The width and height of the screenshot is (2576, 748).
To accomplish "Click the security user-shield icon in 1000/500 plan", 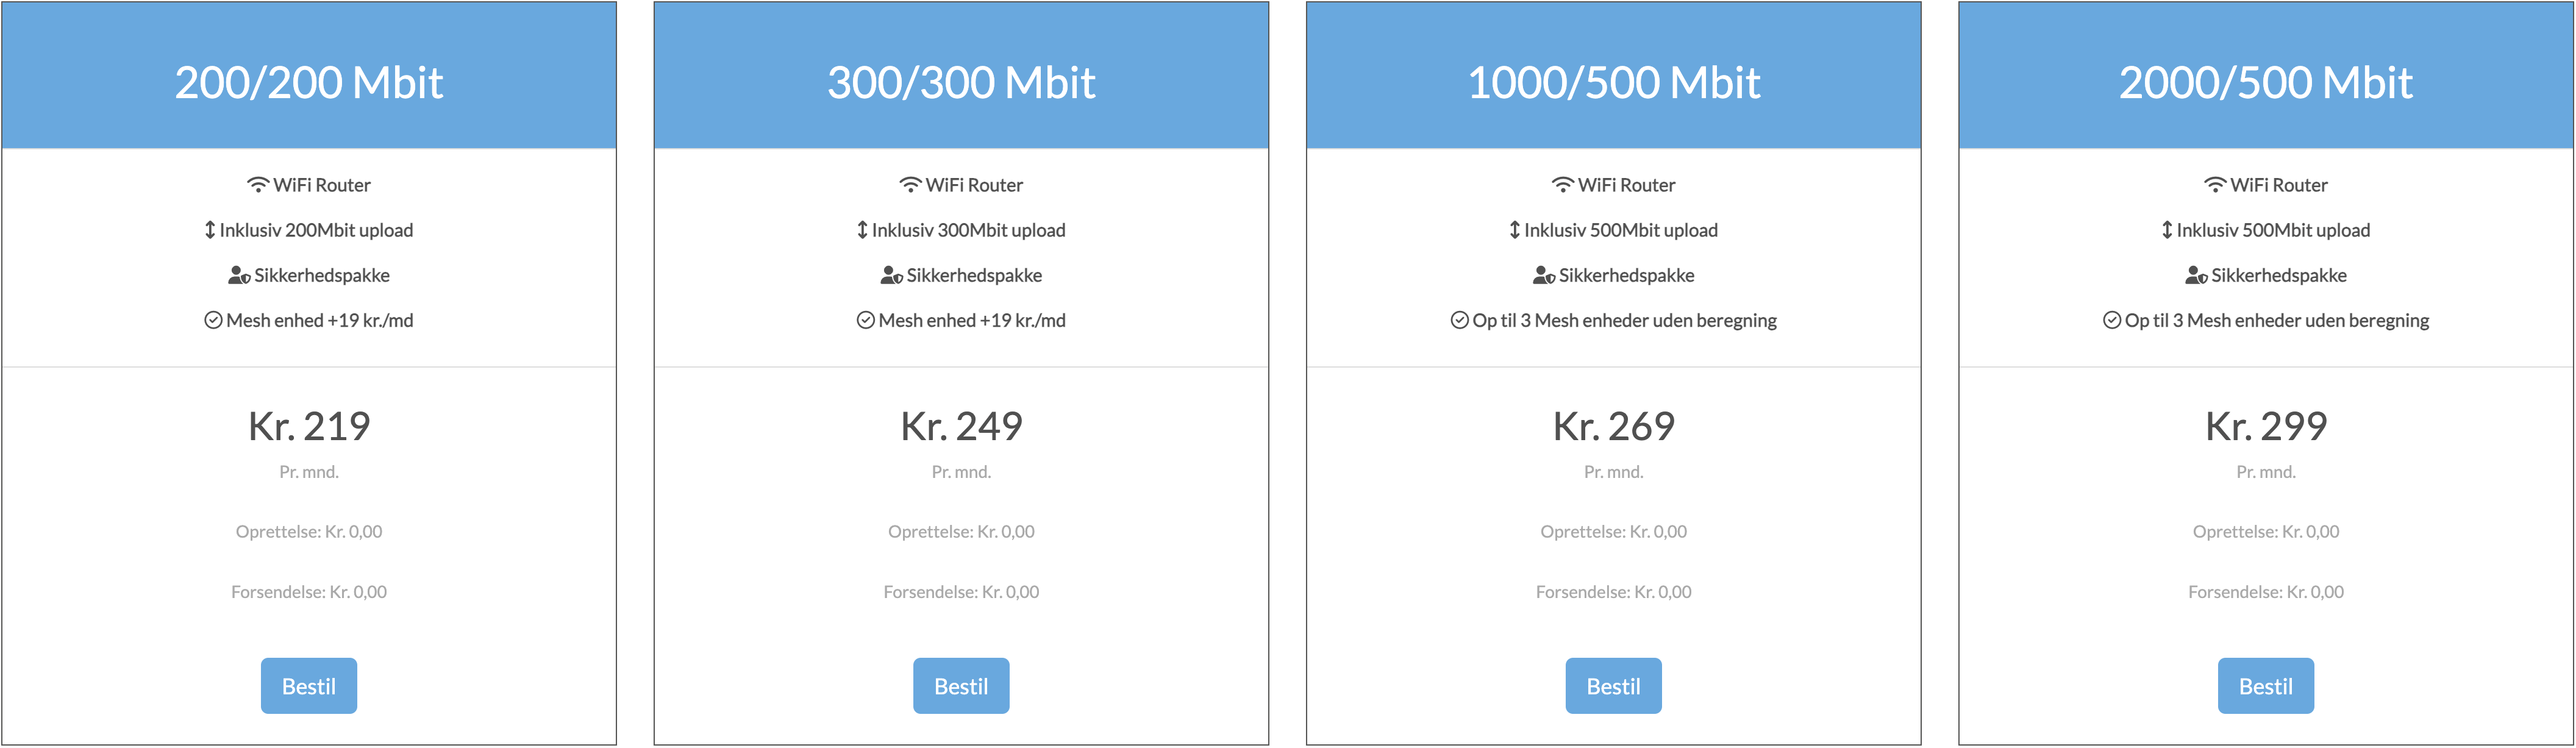I will pos(1544,275).
